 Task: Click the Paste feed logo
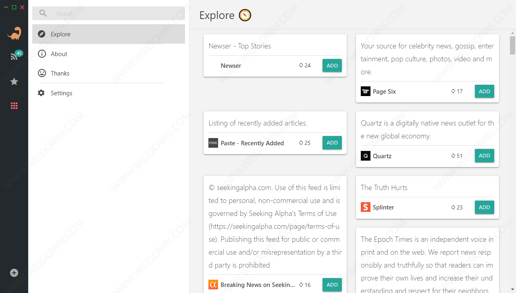coord(213,143)
